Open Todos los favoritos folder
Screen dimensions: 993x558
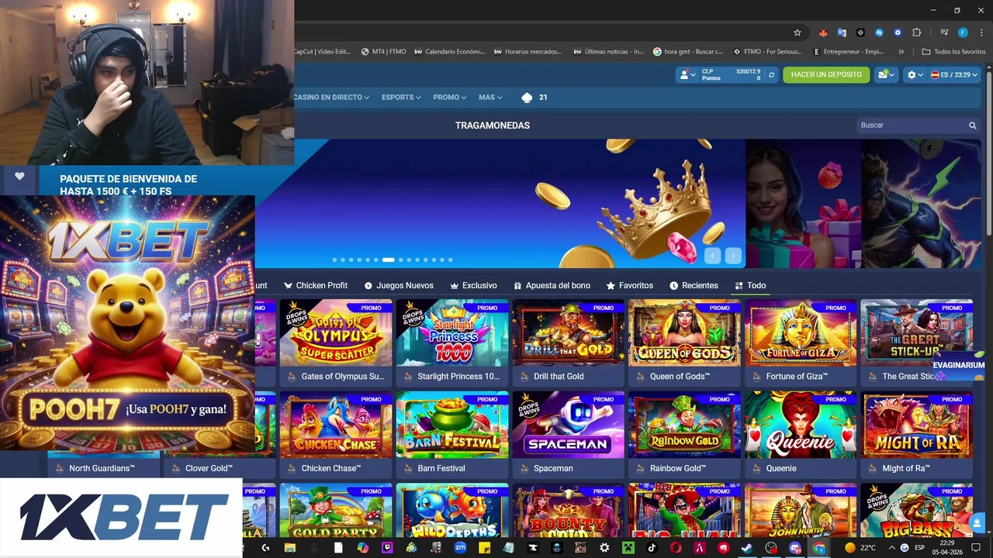(953, 52)
